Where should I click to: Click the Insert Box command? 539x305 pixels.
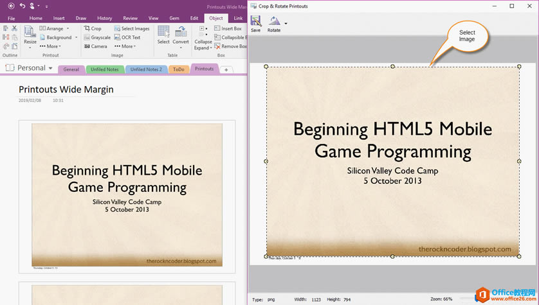pyautogui.click(x=228, y=28)
